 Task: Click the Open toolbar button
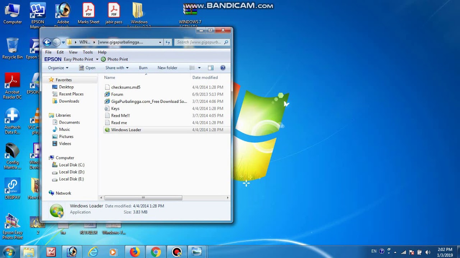click(87, 68)
